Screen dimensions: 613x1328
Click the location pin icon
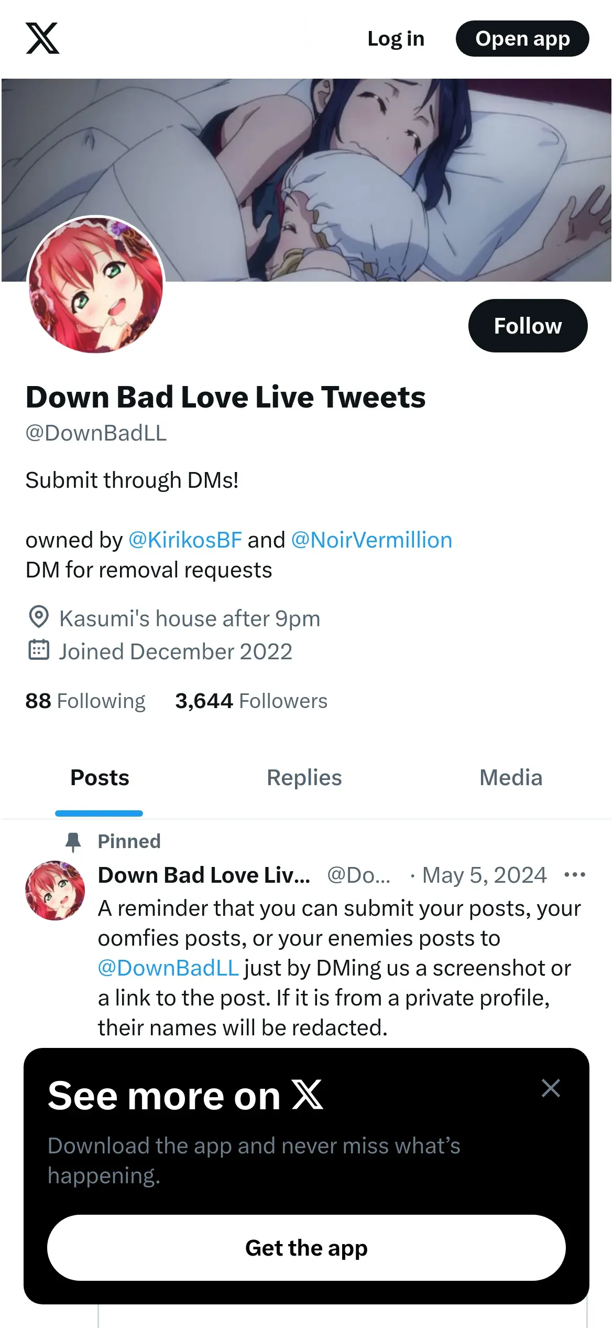click(38, 617)
